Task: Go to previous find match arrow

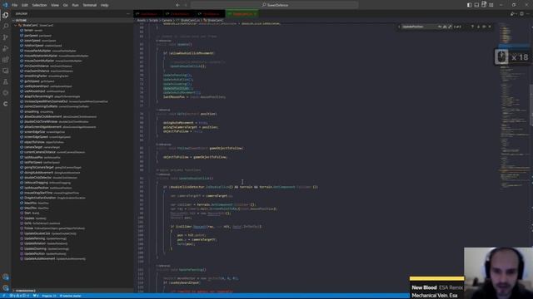Action: (x=472, y=27)
